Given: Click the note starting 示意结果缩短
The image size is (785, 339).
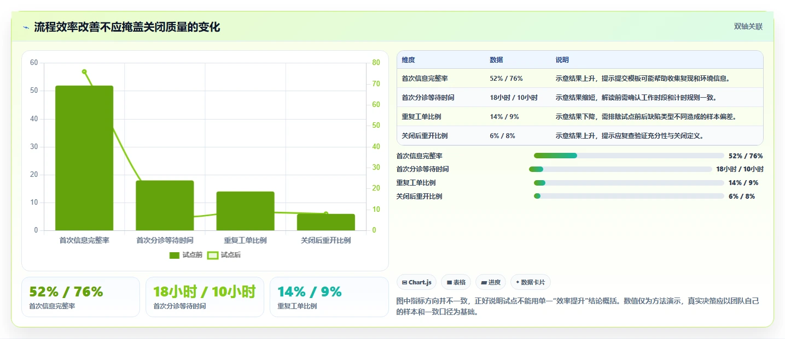Looking at the screenshot, I should 636,98.
